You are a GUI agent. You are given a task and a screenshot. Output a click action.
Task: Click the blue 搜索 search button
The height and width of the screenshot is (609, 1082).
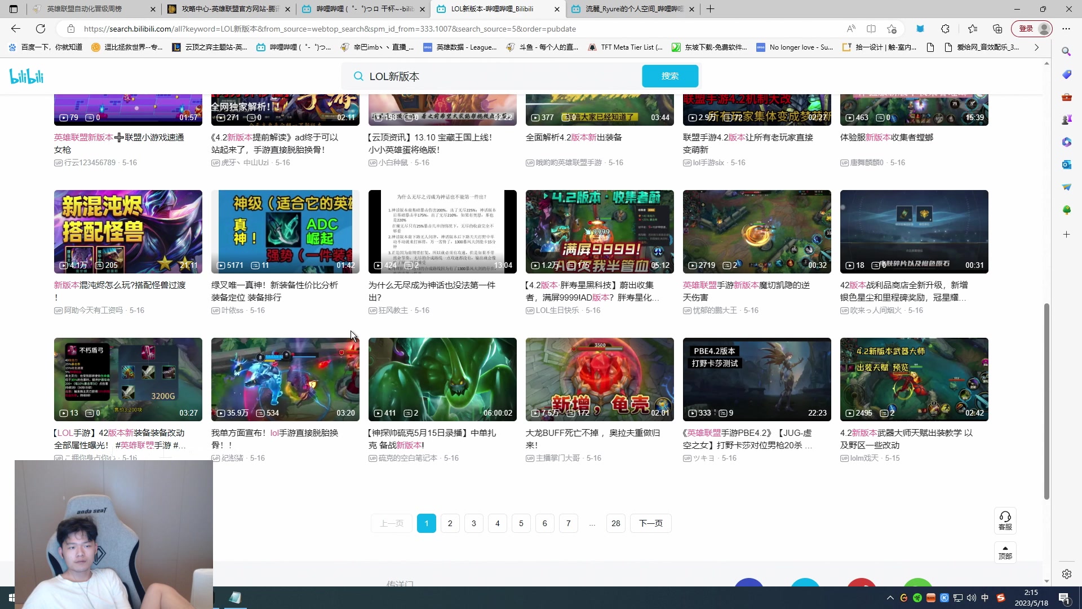tap(669, 76)
